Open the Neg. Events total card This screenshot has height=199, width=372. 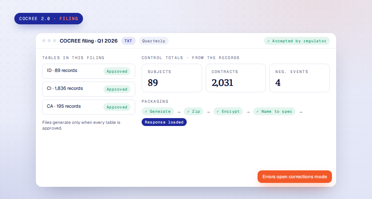click(299, 78)
